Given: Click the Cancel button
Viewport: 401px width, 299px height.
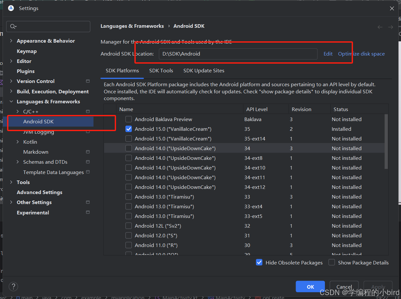Looking at the screenshot, I should pos(344,287).
